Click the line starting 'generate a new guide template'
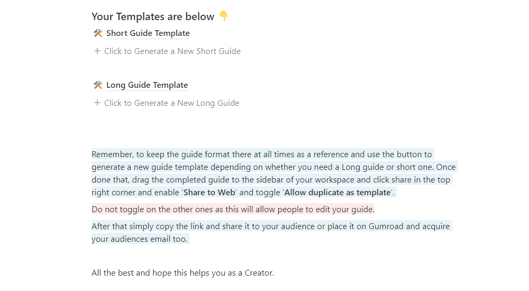 coord(273,167)
